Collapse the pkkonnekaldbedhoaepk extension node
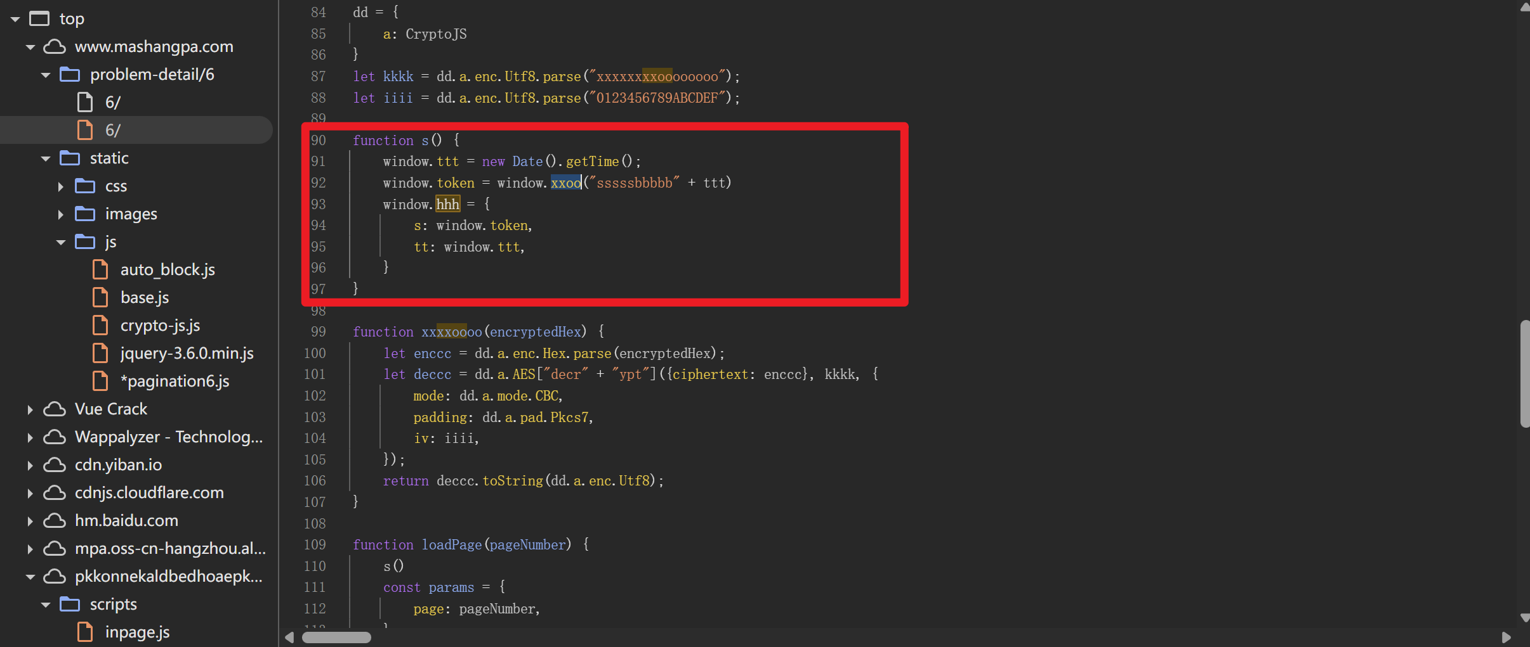 pos(30,577)
